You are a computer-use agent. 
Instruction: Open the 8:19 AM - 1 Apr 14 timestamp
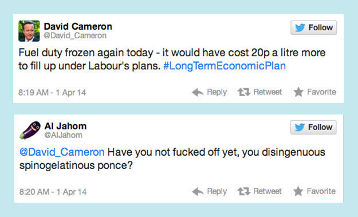point(52,92)
